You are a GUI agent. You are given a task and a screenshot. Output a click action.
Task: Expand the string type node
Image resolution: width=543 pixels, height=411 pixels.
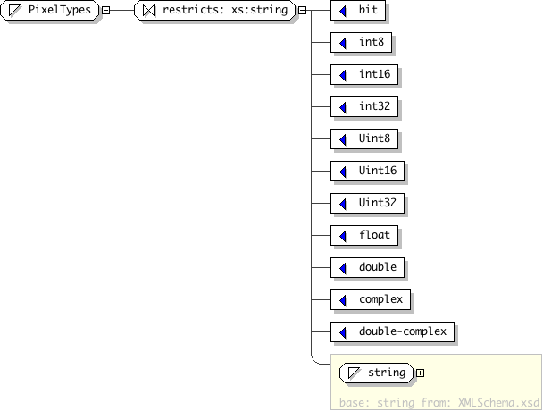tap(420, 373)
